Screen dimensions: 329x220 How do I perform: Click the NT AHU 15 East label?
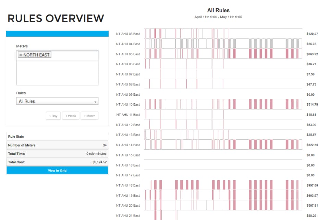point(128,155)
